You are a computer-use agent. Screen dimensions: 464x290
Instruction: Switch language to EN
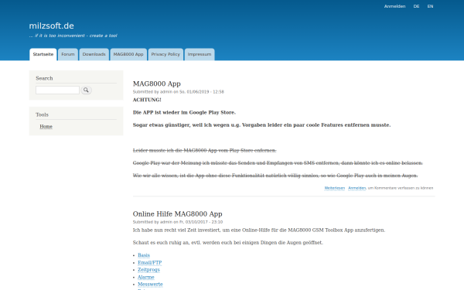pyautogui.click(x=430, y=6)
